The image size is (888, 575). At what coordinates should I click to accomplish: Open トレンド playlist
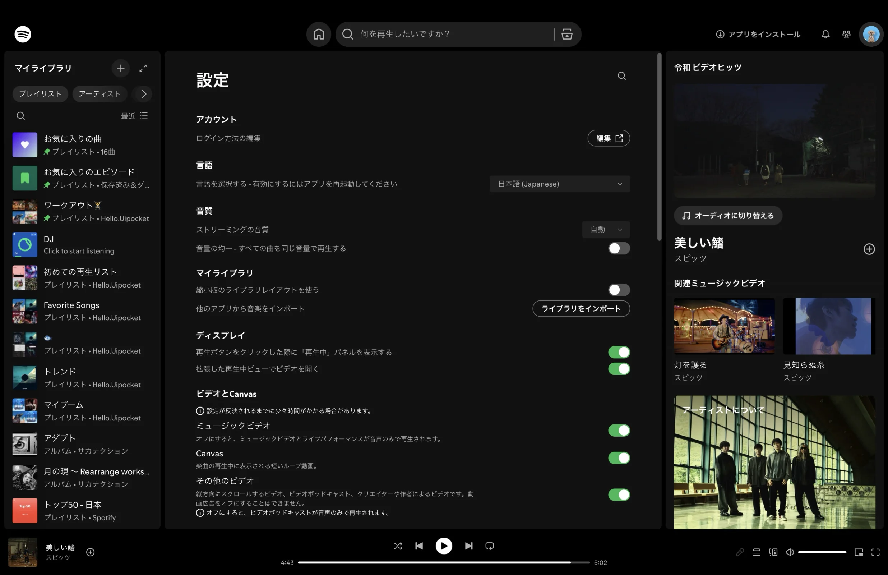click(x=82, y=377)
